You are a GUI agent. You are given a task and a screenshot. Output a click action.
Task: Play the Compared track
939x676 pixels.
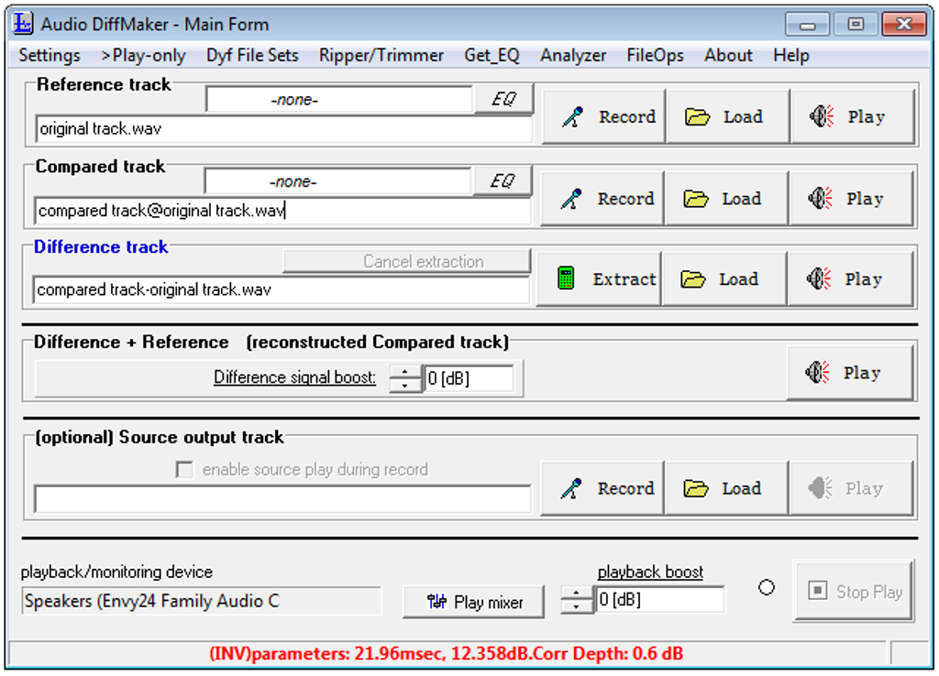point(851,199)
